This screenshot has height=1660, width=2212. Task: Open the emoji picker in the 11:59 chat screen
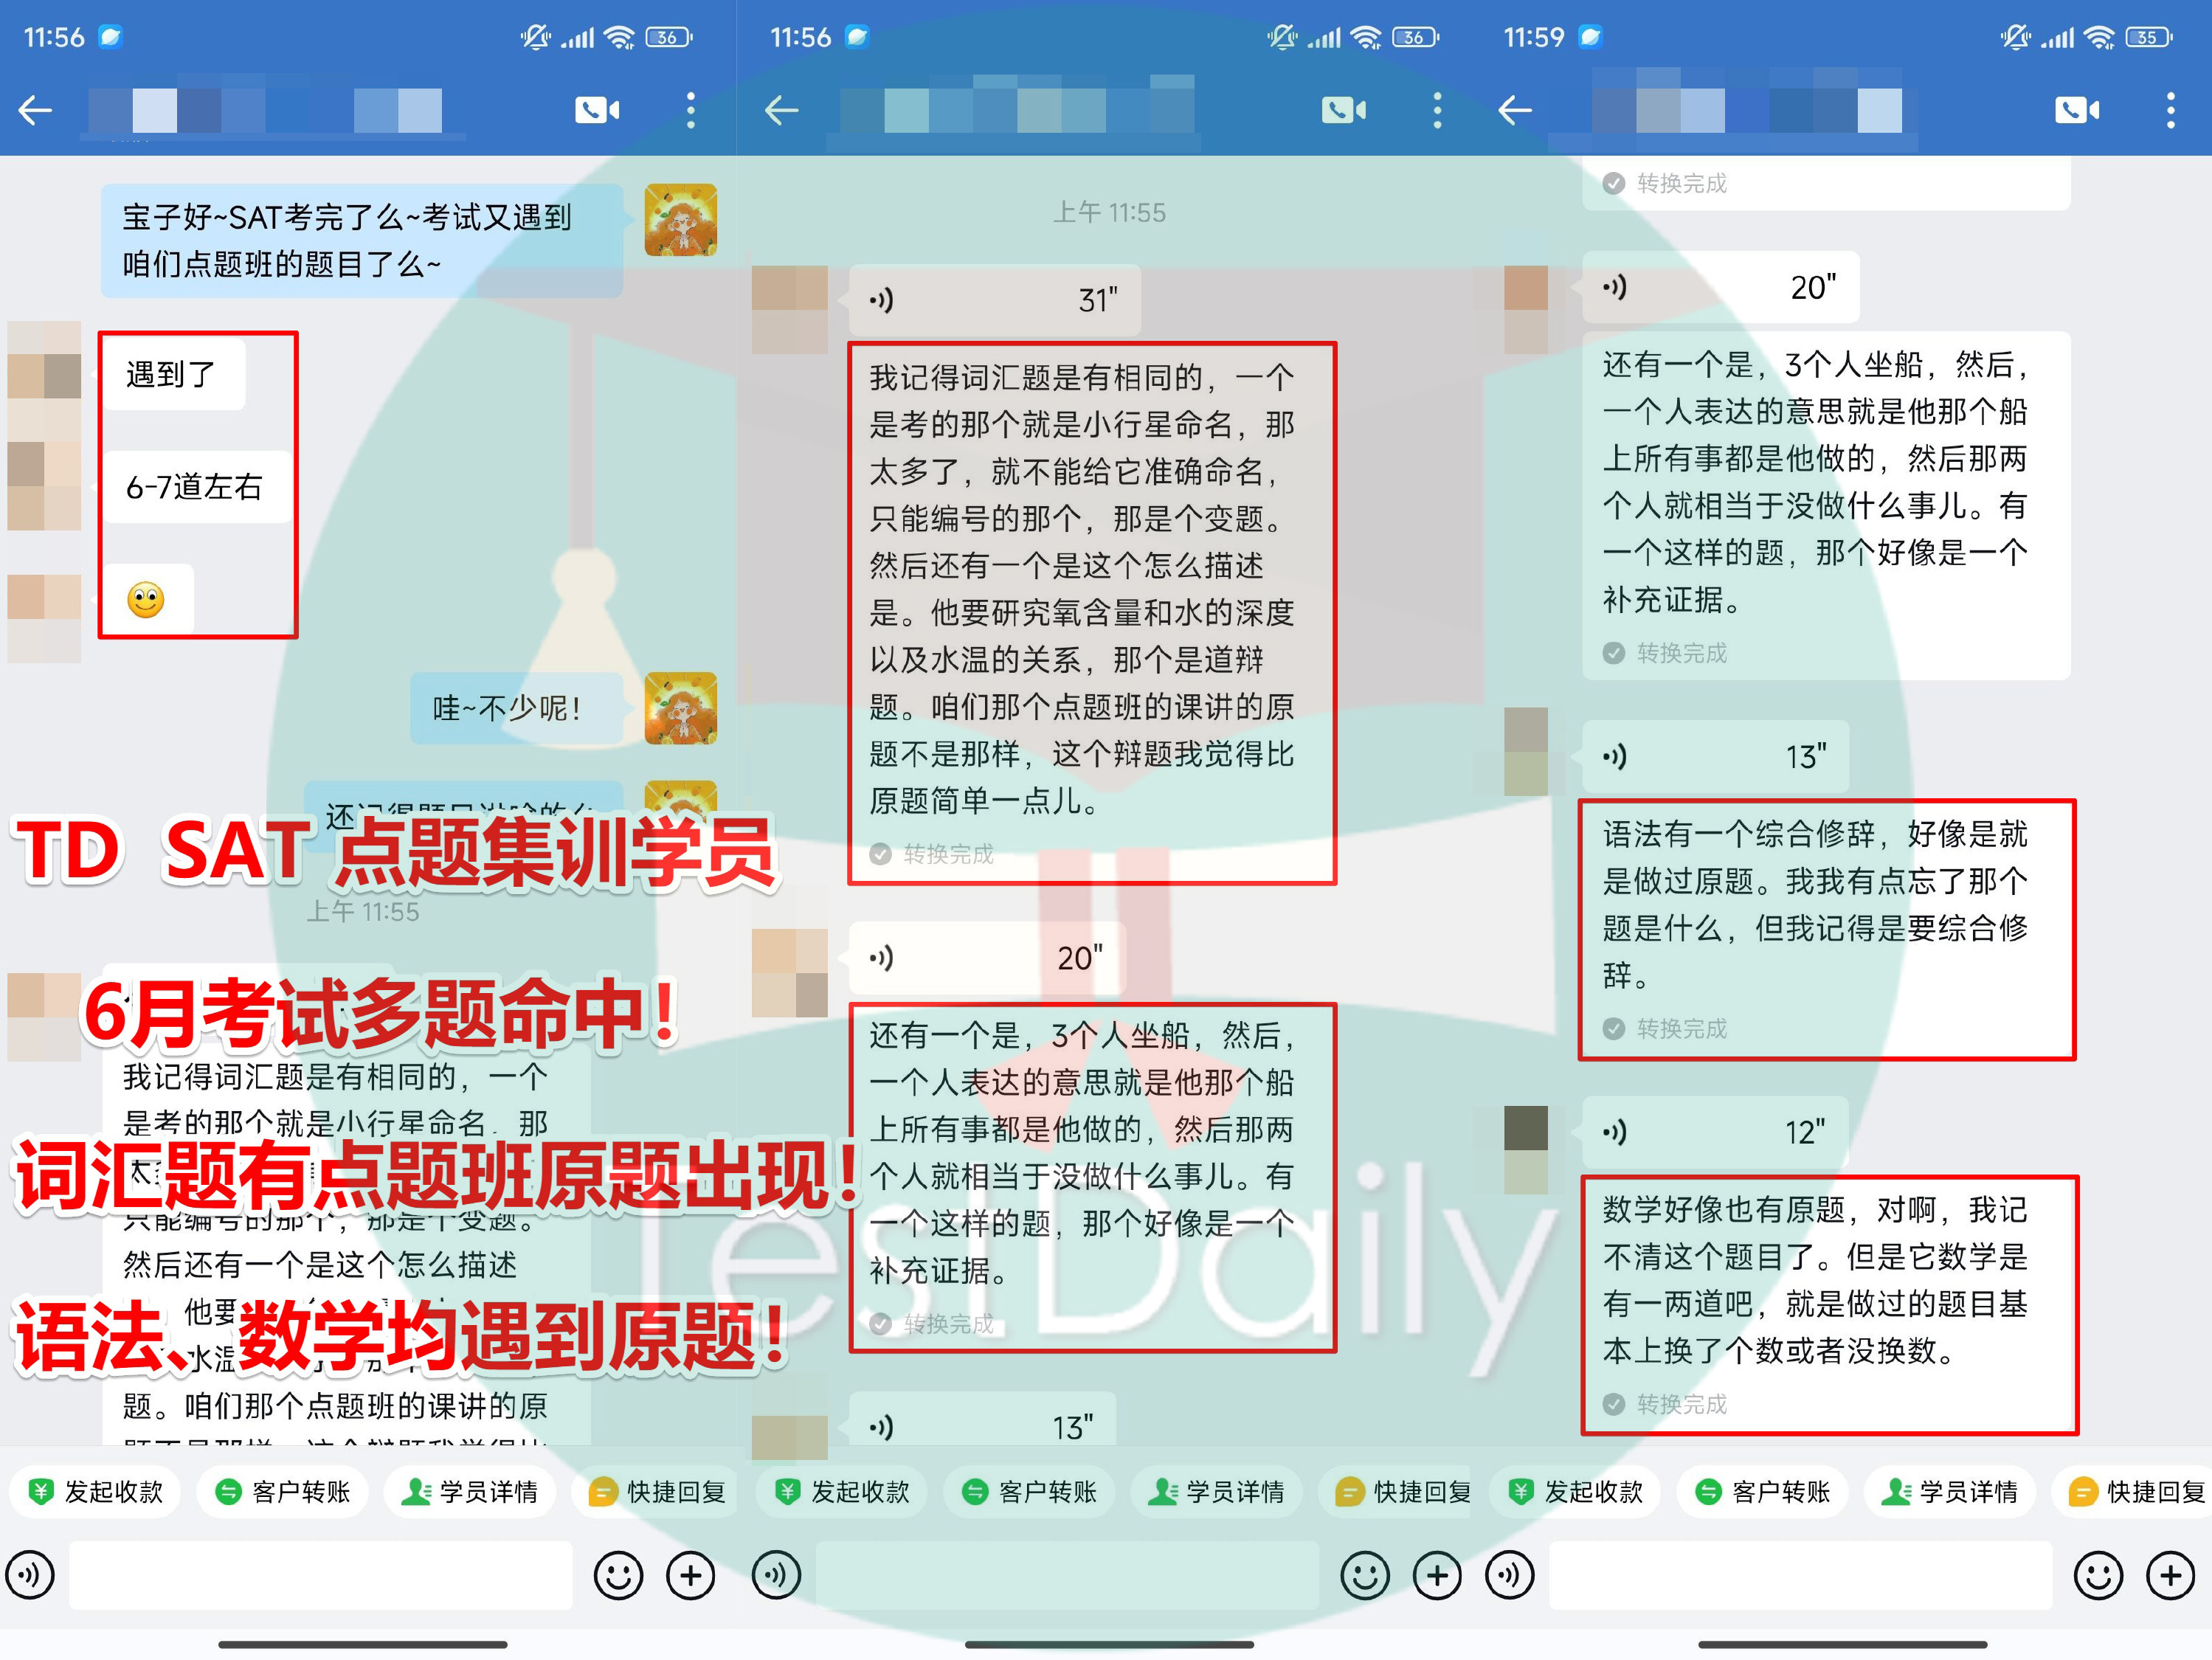[x=2098, y=1575]
